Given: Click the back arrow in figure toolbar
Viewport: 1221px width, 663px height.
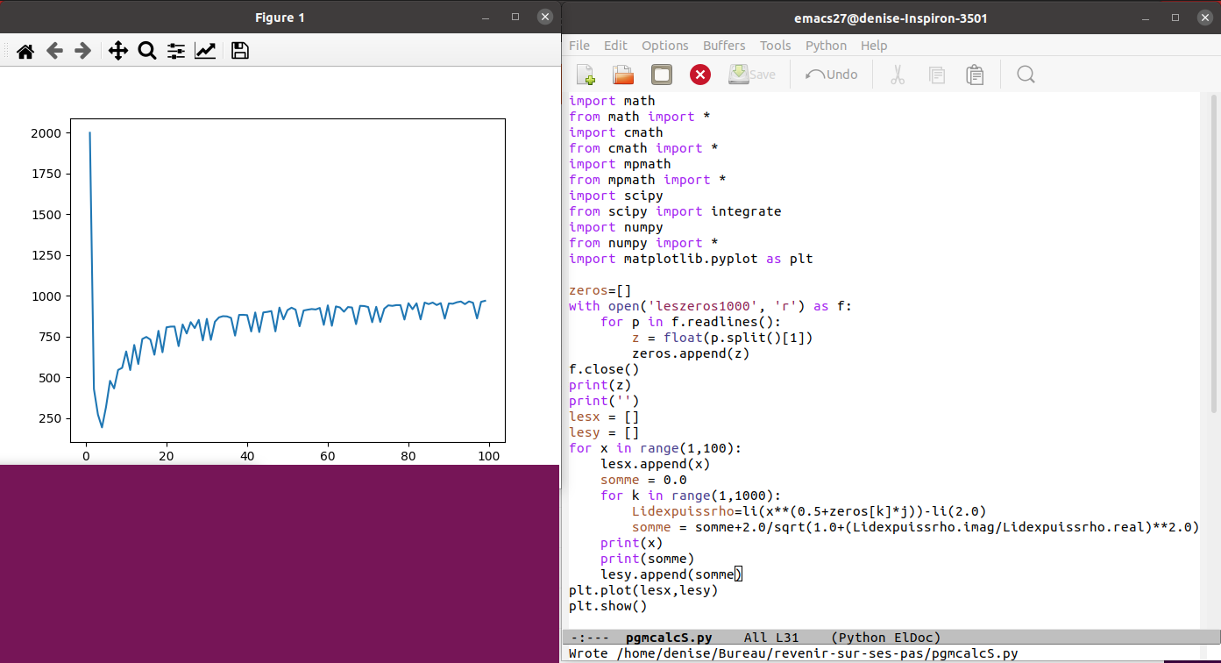Looking at the screenshot, I should pos(54,52).
